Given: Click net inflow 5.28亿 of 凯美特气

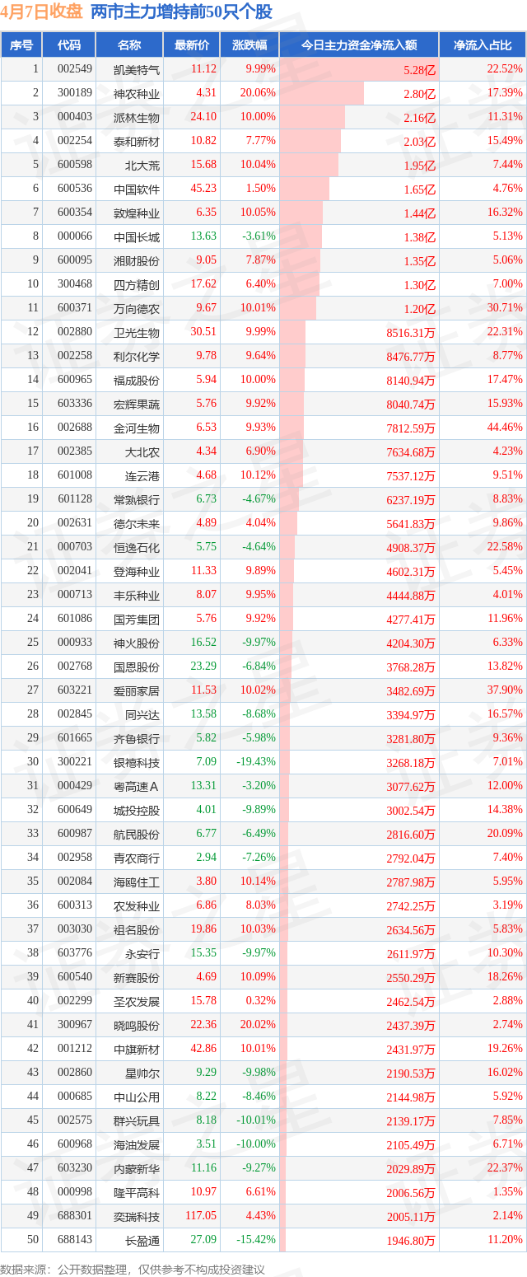Looking at the screenshot, I should [x=419, y=70].
